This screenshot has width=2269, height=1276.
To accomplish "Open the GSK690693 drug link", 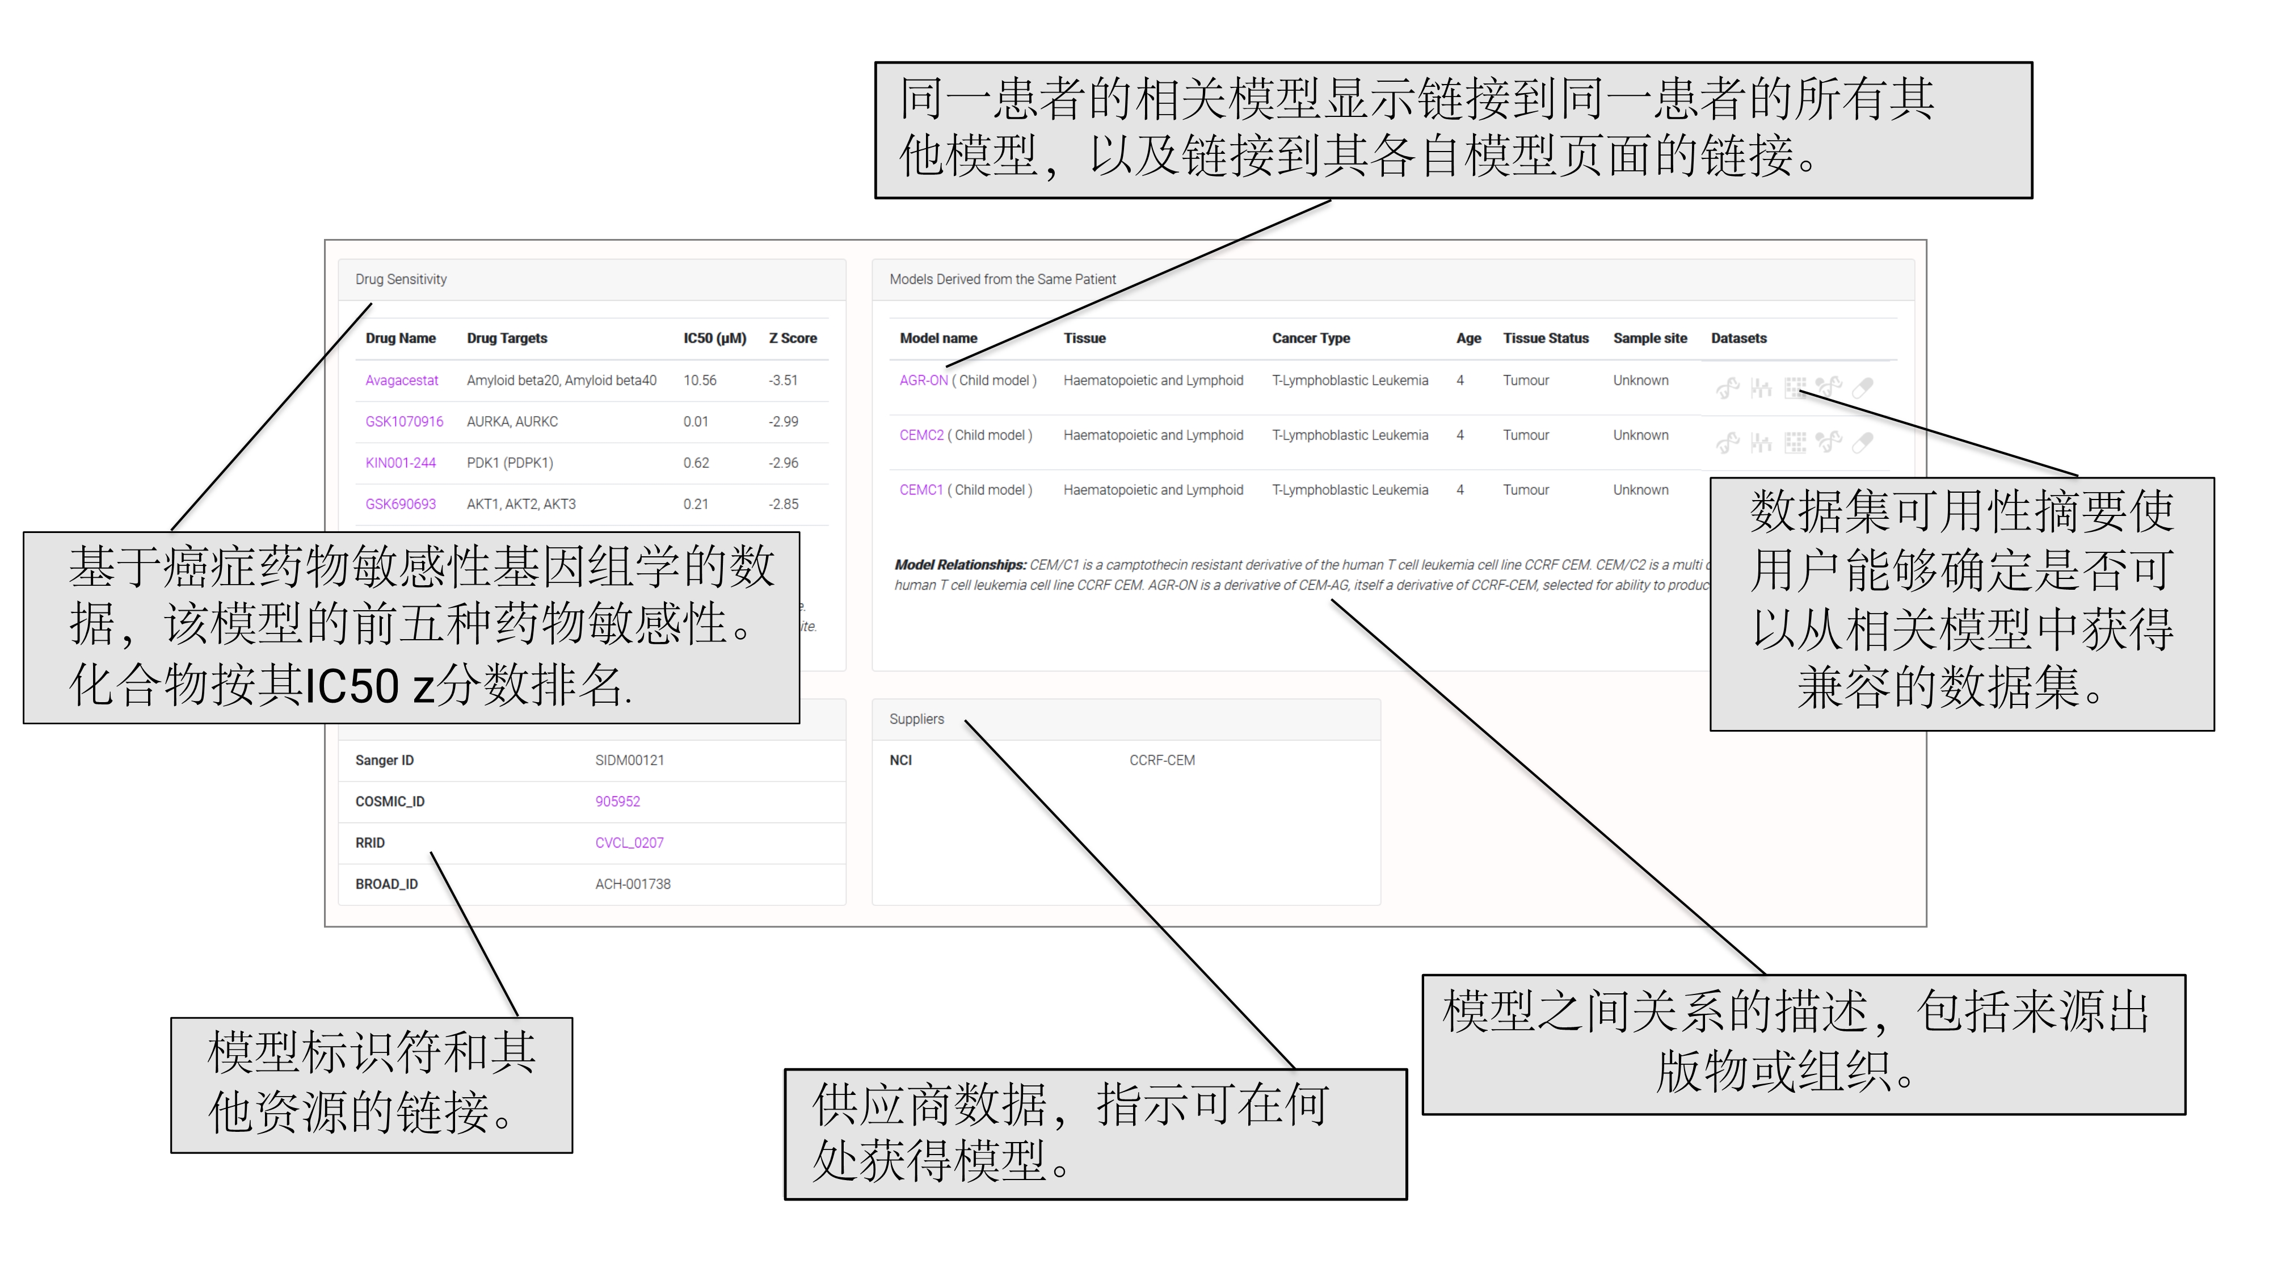I will pyautogui.click(x=401, y=505).
